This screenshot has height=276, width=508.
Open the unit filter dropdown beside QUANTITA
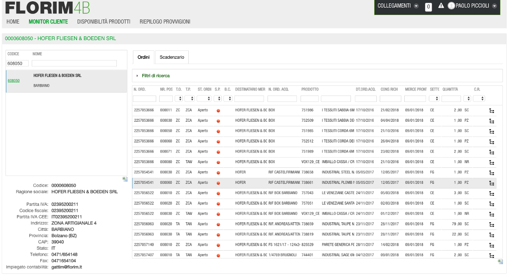[x=467, y=98]
